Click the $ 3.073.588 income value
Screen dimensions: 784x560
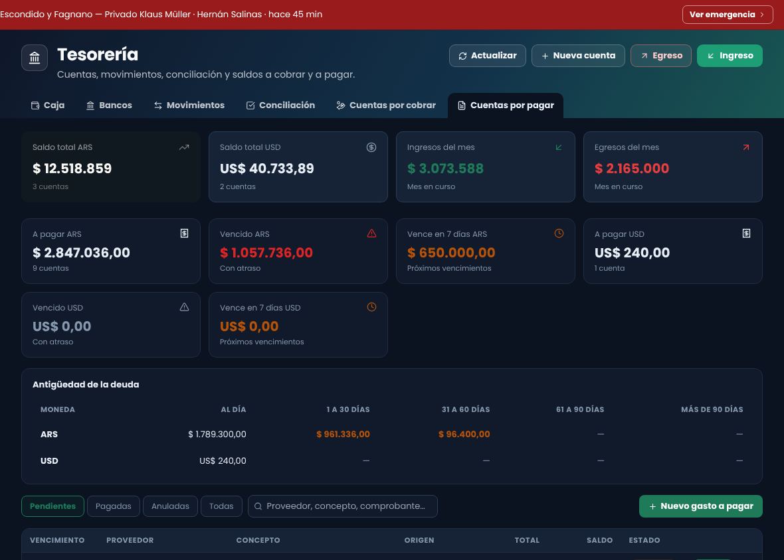[x=445, y=169]
